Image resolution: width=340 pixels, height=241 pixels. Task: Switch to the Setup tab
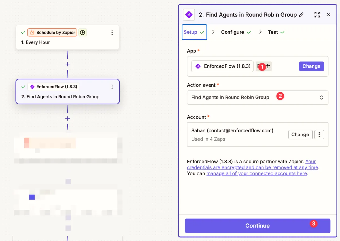[x=194, y=32]
